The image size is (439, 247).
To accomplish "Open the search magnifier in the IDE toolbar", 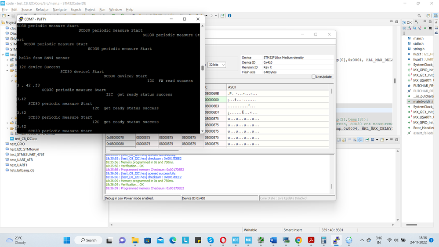I will point(419,16).
